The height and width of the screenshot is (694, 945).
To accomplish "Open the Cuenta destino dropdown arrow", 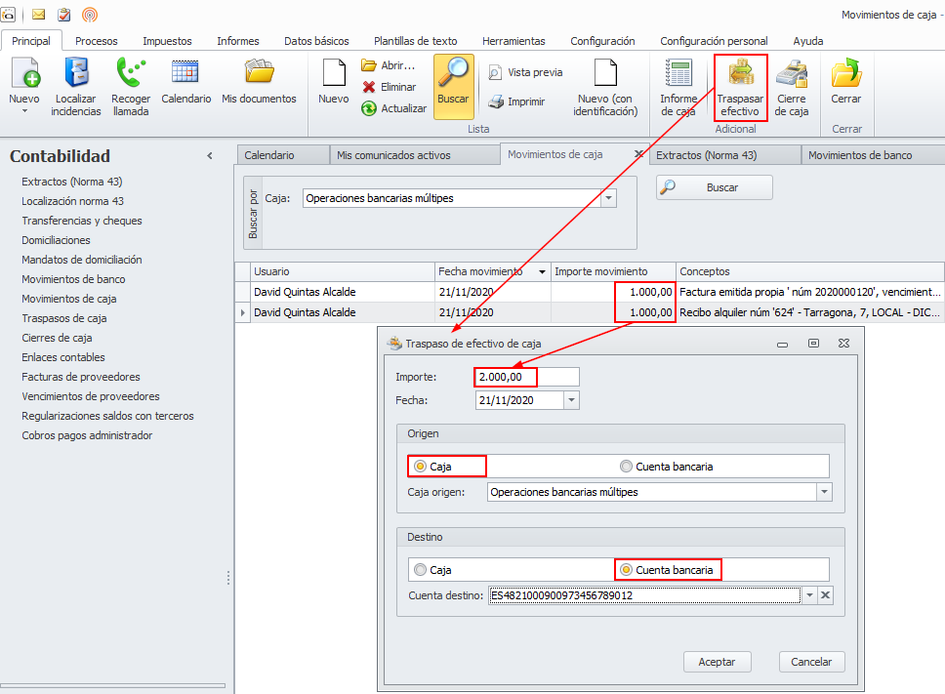I will [808, 595].
